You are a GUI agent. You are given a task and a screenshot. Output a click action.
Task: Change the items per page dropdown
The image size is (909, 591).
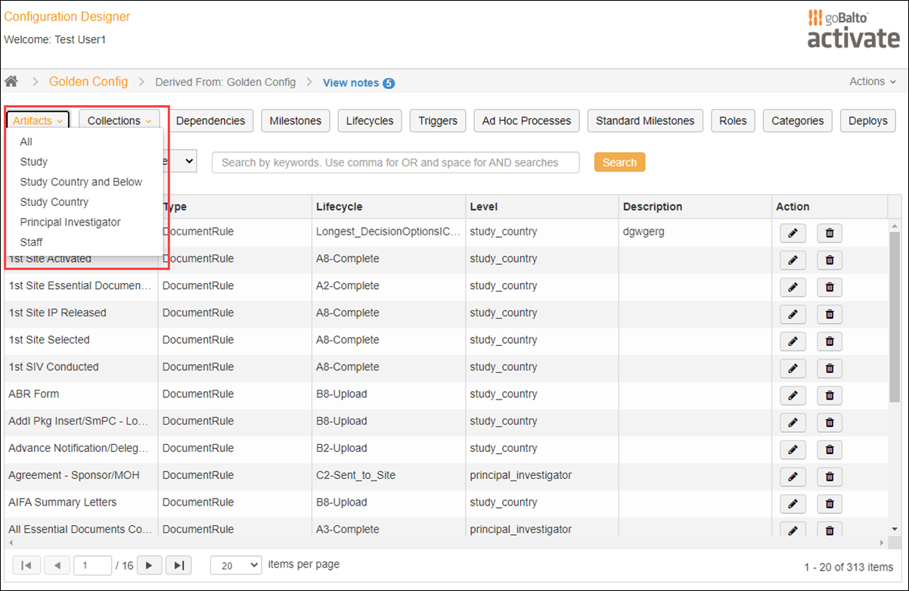click(x=235, y=565)
